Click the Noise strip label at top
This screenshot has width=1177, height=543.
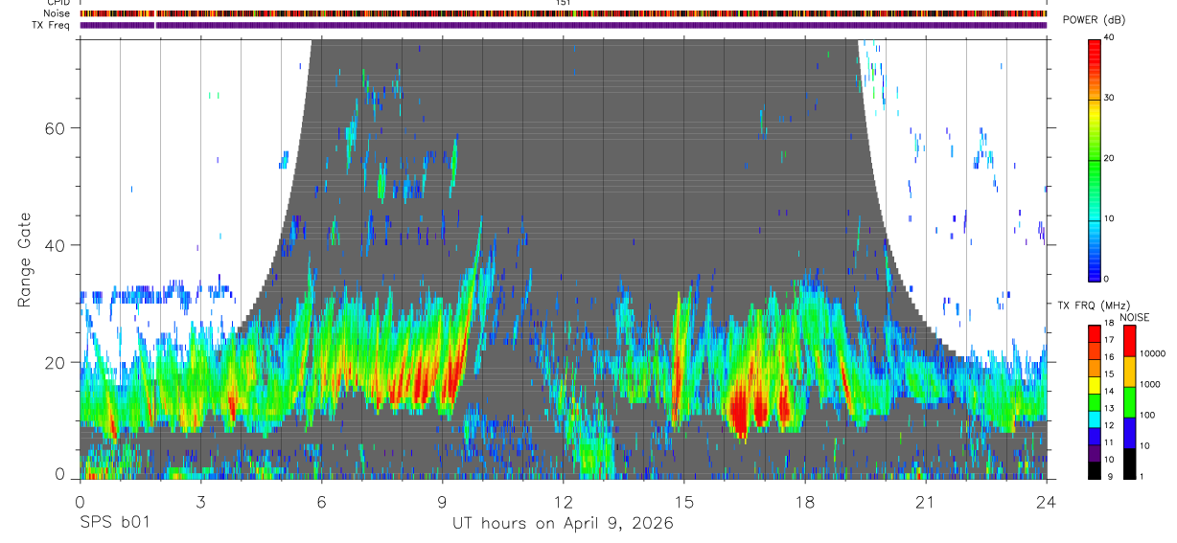pos(57,14)
